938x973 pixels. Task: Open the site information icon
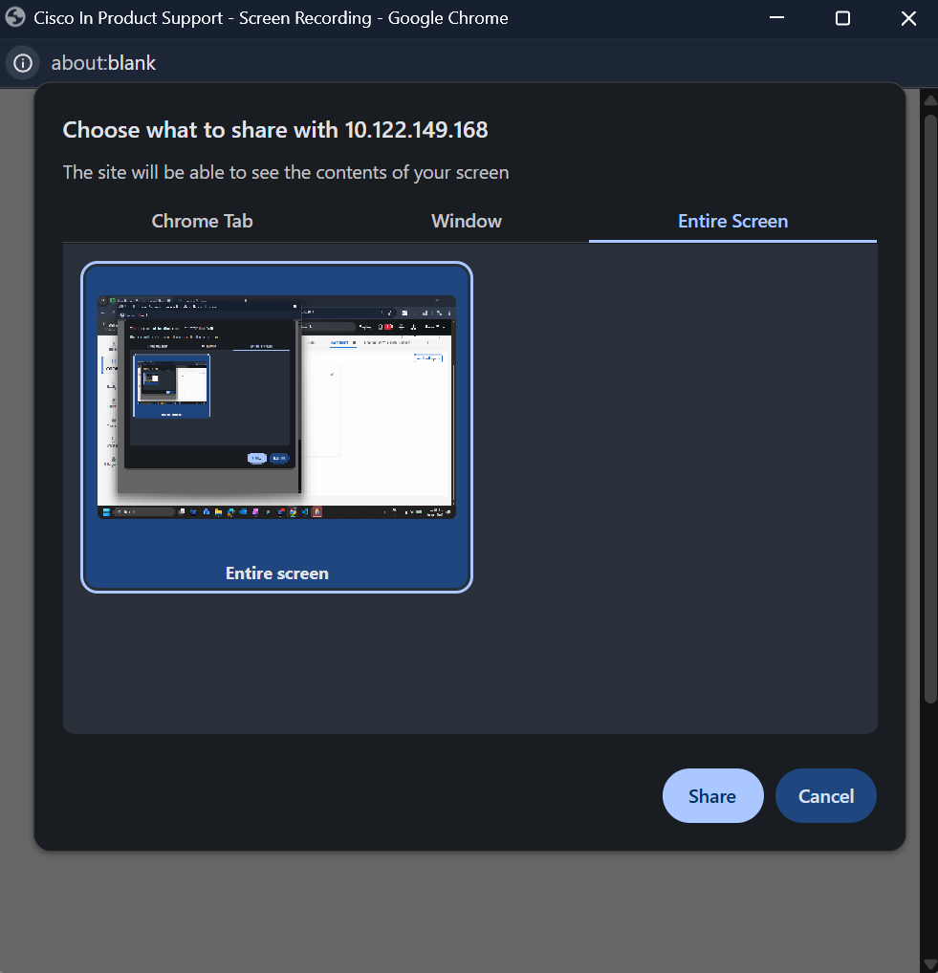click(x=22, y=63)
